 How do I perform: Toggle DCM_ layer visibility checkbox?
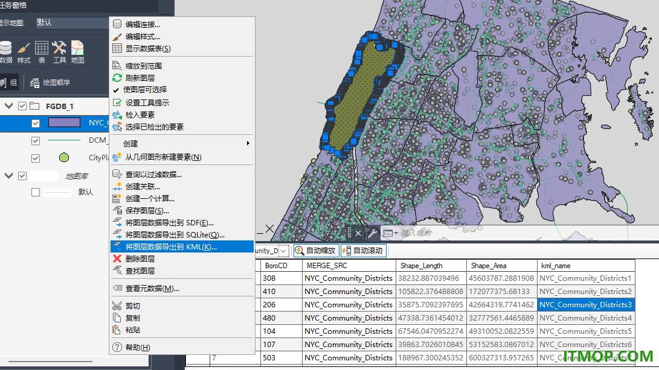point(36,140)
